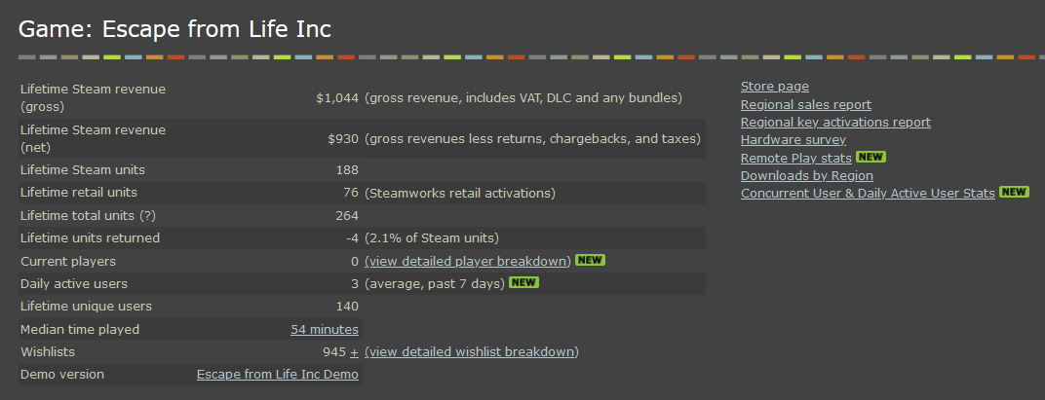1045x400 pixels.
Task: Click the 54 minutes median time link
Action: point(325,330)
